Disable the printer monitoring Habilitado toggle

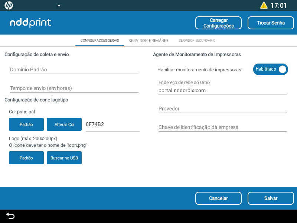pos(270,70)
